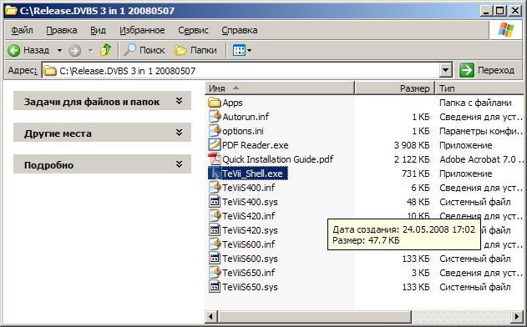Viewport: 527px width, 327px height.
Task: Select the Autorun.inf file icon
Action: 215,117
